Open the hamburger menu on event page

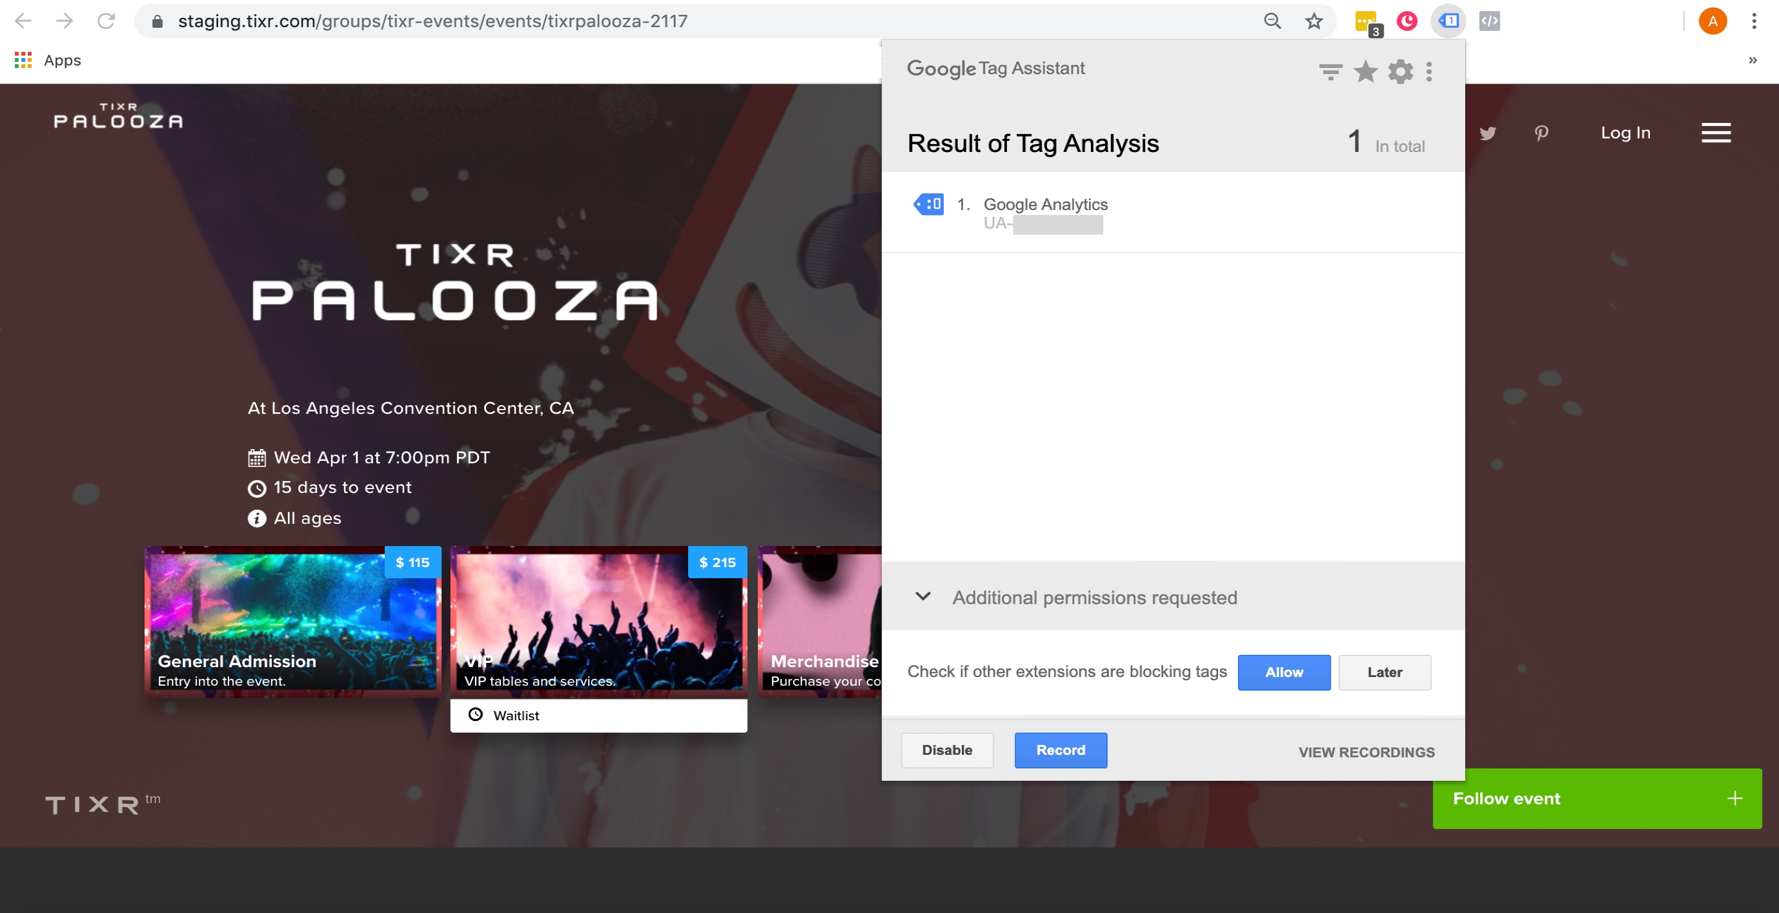tap(1715, 133)
